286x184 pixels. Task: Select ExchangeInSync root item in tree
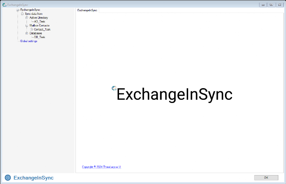tap(30, 10)
